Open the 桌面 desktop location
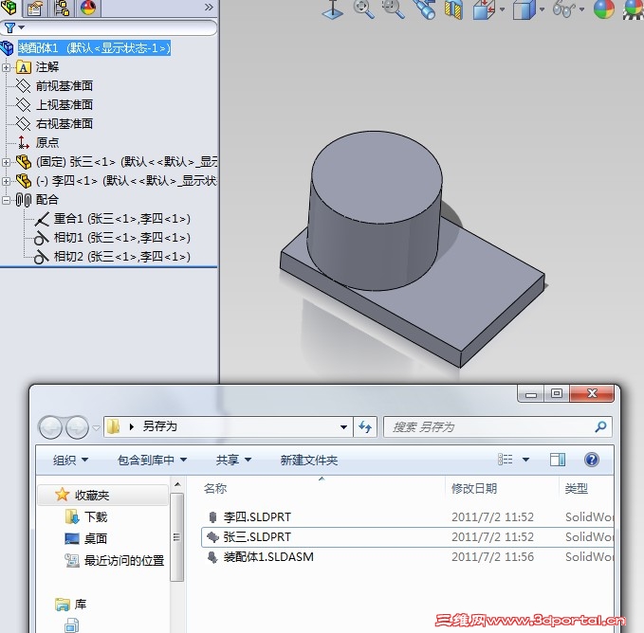This screenshot has height=633, width=644. (x=95, y=538)
